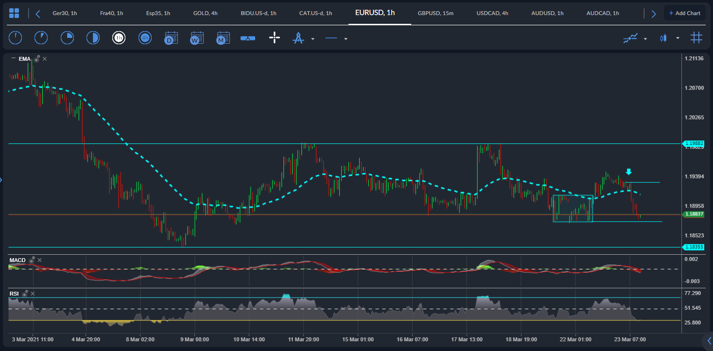This screenshot has width=713, height=351.
Task: Click the 77.290 RSI scale value
Action: (693, 293)
